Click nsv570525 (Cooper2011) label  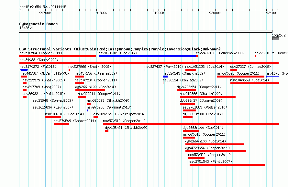point(238,74)
